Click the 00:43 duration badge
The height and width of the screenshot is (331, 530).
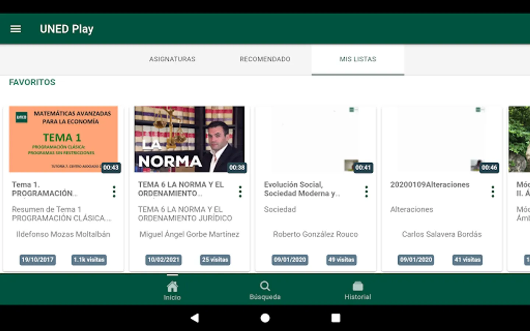pos(111,168)
